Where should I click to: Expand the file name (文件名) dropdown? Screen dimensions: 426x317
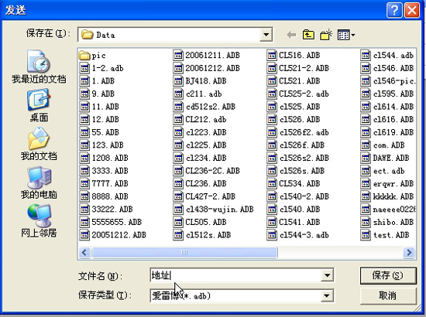[x=327, y=275]
